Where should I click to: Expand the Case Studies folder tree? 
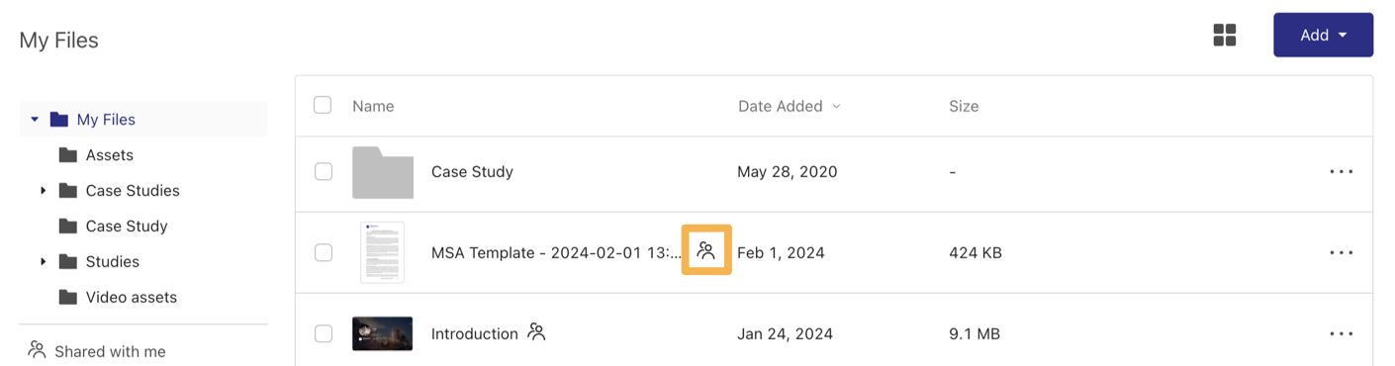pyautogui.click(x=43, y=190)
